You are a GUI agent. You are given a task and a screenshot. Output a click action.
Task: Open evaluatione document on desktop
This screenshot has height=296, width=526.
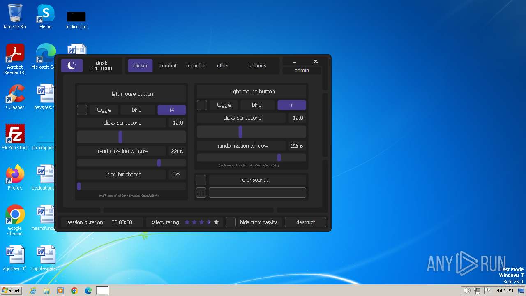tap(44, 177)
